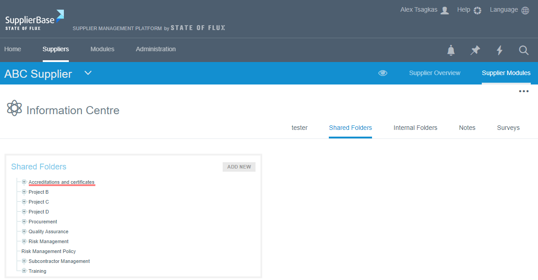Open the Help lifebuoy icon
The height and width of the screenshot is (280, 538).
(x=478, y=10)
